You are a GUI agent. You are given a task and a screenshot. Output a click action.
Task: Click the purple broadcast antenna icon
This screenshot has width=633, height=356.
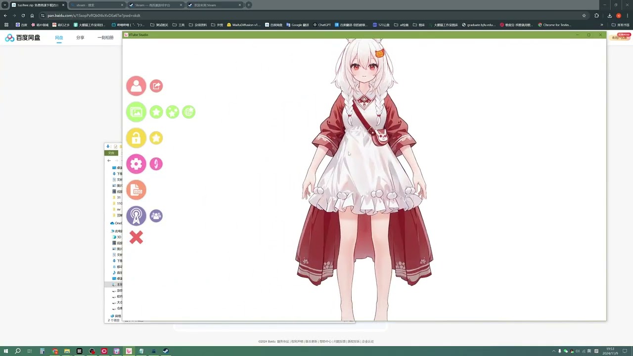136,216
